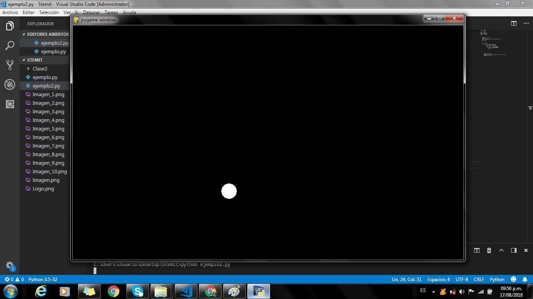Image resolution: width=533 pixels, height=299 pixels.
Task: Open the Editar menu
Action: (29, 12)
